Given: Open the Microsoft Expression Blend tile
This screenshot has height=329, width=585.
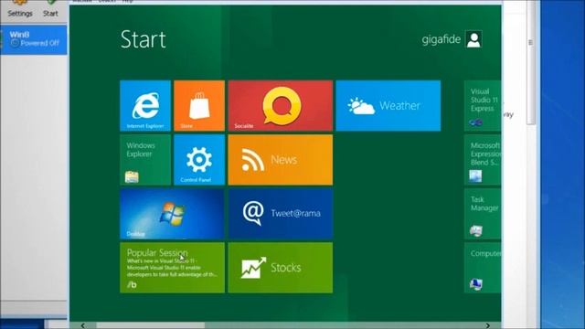Looking at the screenshot, I should tap(483, 160).
